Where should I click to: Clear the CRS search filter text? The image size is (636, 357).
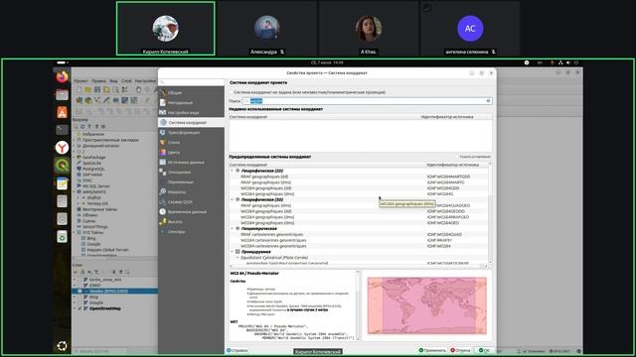(488, 101)
